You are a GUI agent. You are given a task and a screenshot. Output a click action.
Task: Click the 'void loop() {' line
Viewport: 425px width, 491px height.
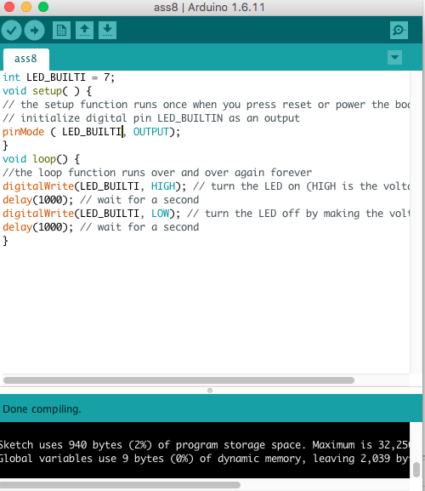[41, 159]
